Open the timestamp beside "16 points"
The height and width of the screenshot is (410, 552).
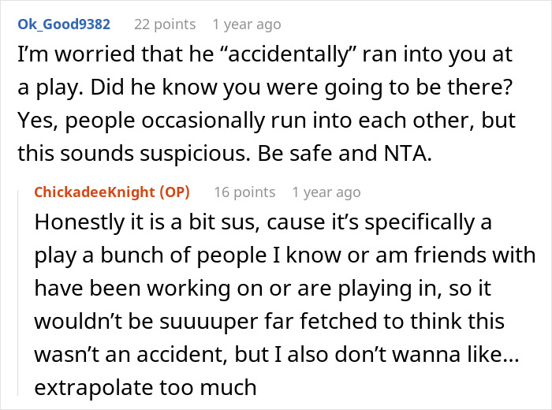coord(326,192)
